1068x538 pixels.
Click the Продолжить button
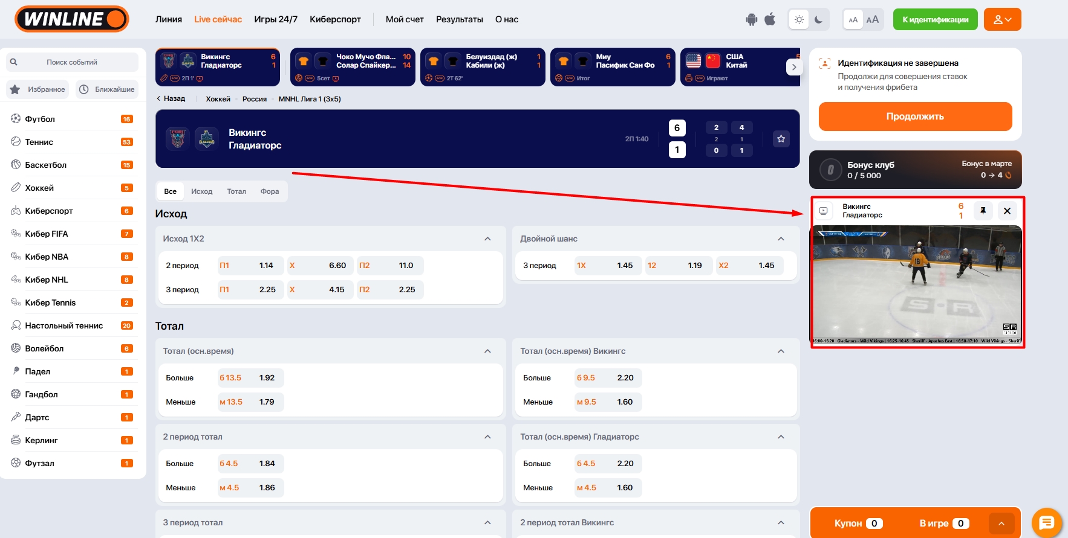click(x=915, y=117)
